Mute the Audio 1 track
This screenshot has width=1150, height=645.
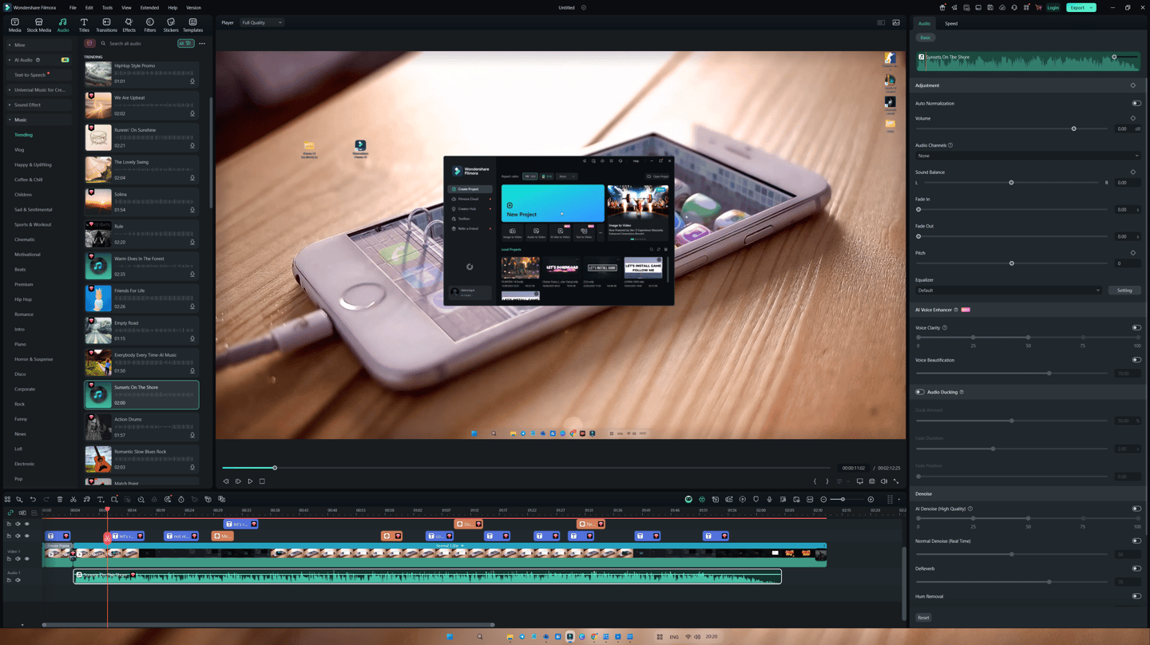click(18, 580)
